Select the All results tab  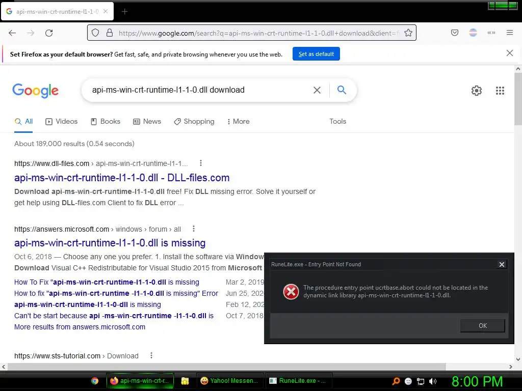coord(23,122)
